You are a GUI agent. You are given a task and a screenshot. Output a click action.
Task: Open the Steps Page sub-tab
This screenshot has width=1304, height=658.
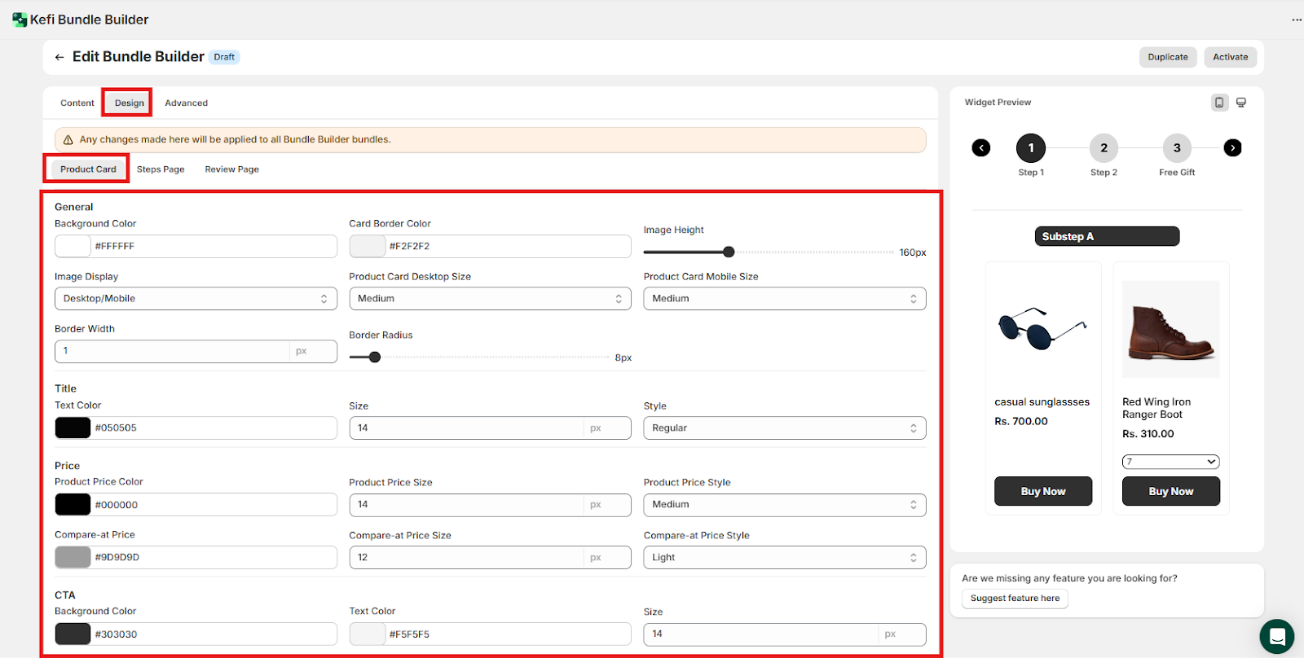(x=161, y=169)
